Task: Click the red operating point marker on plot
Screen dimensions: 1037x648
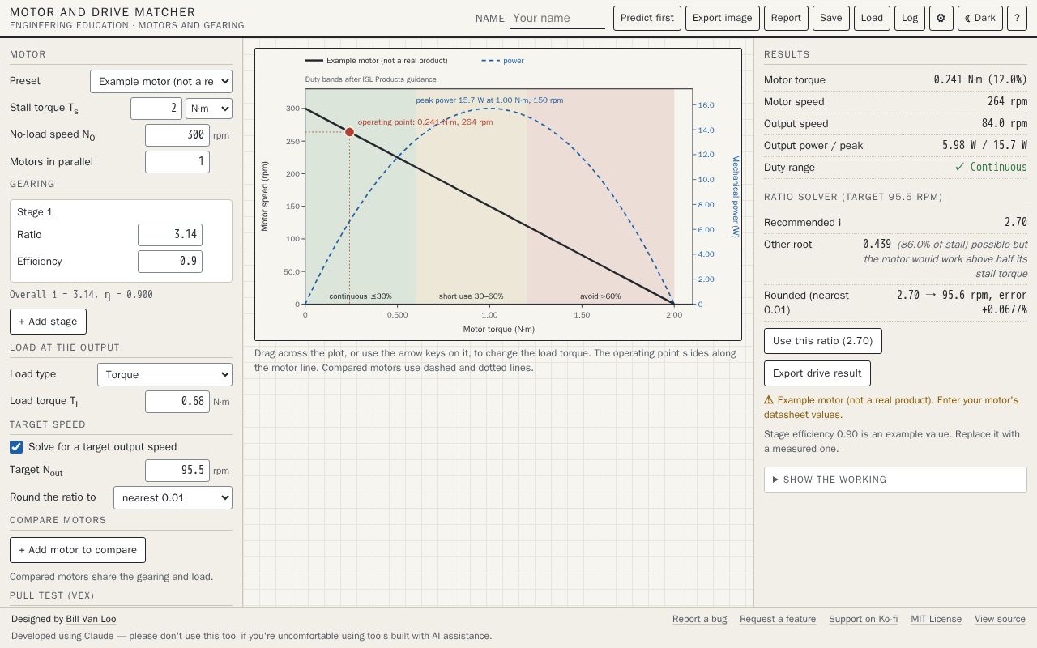Action: (x=350, y=132)
